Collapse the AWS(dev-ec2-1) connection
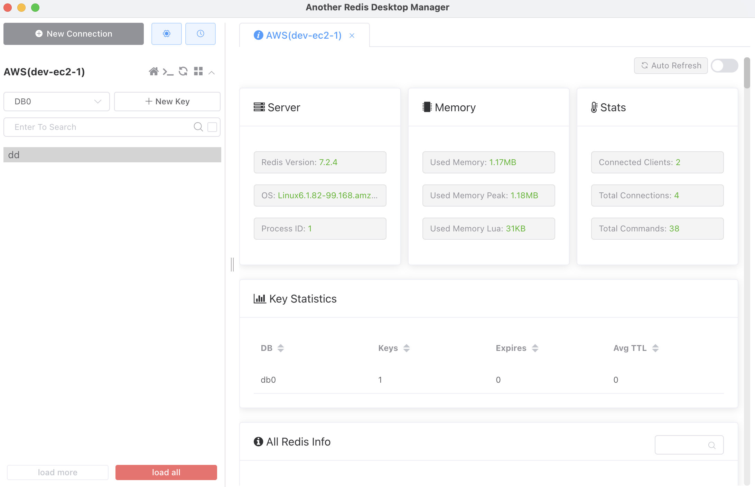Image resolution: width=755 pixels, height=487 pixels. click(212, 72)
